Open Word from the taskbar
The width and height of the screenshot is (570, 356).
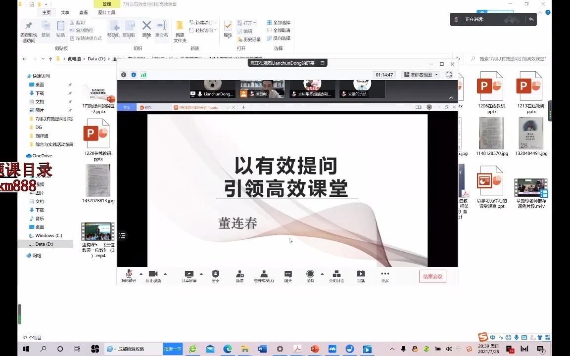tap(262, 349)
